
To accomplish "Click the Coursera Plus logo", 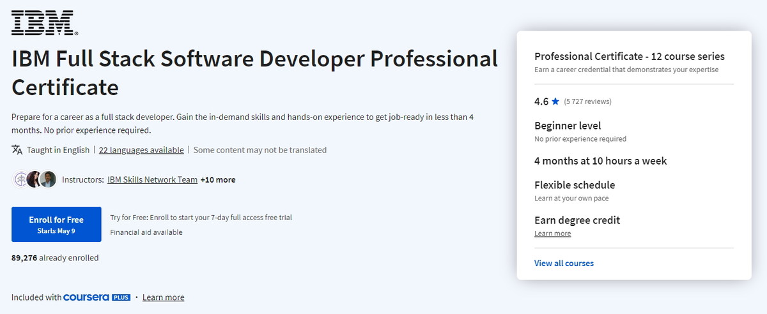I will 97,297.
